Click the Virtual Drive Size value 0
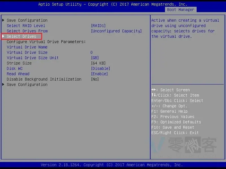The width and height of the screenshot is (226, 169). click(x=92, y=52)
